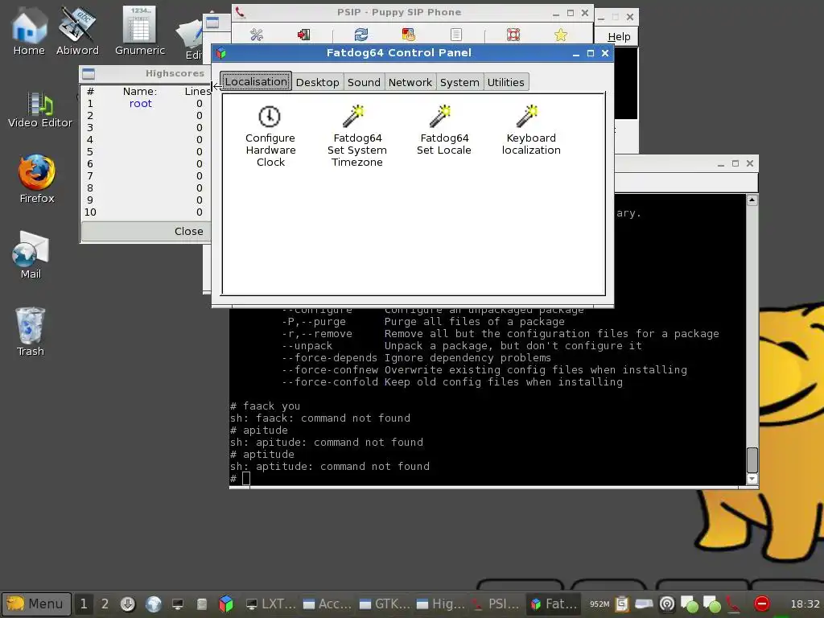Click 'root' name in Highscores list

(x=140, y=104)
